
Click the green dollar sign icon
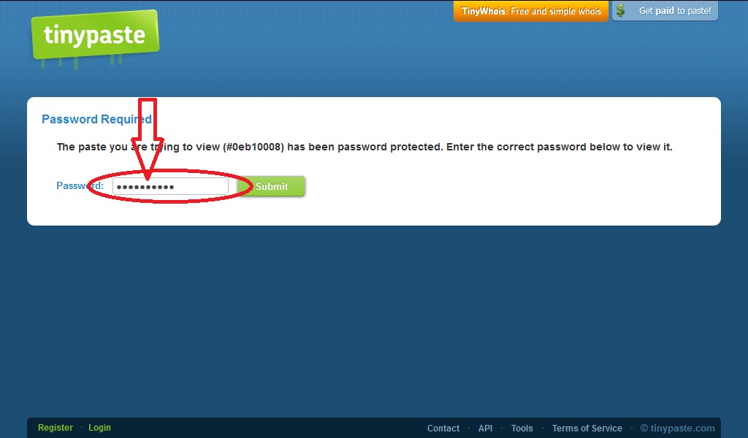click(x=620, y=10)
